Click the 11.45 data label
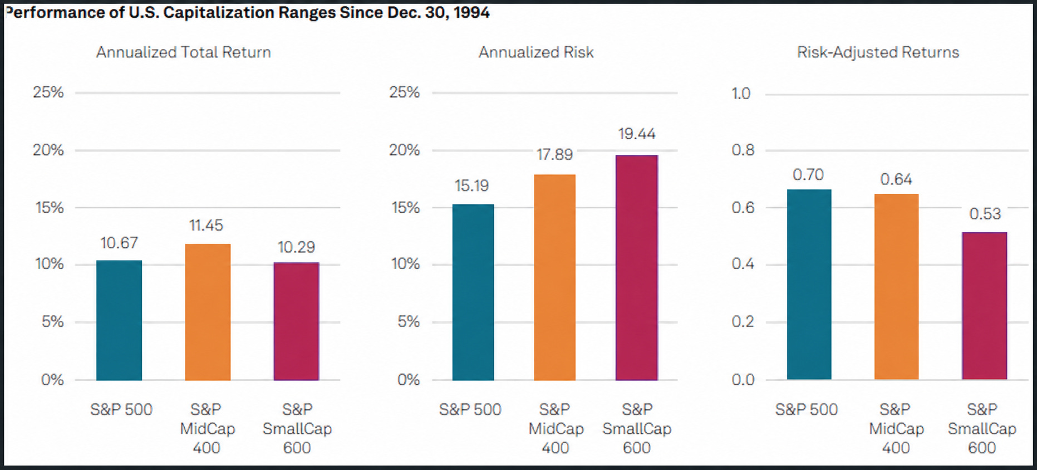The image size is (1037, 470). click(x=206, y=226)
